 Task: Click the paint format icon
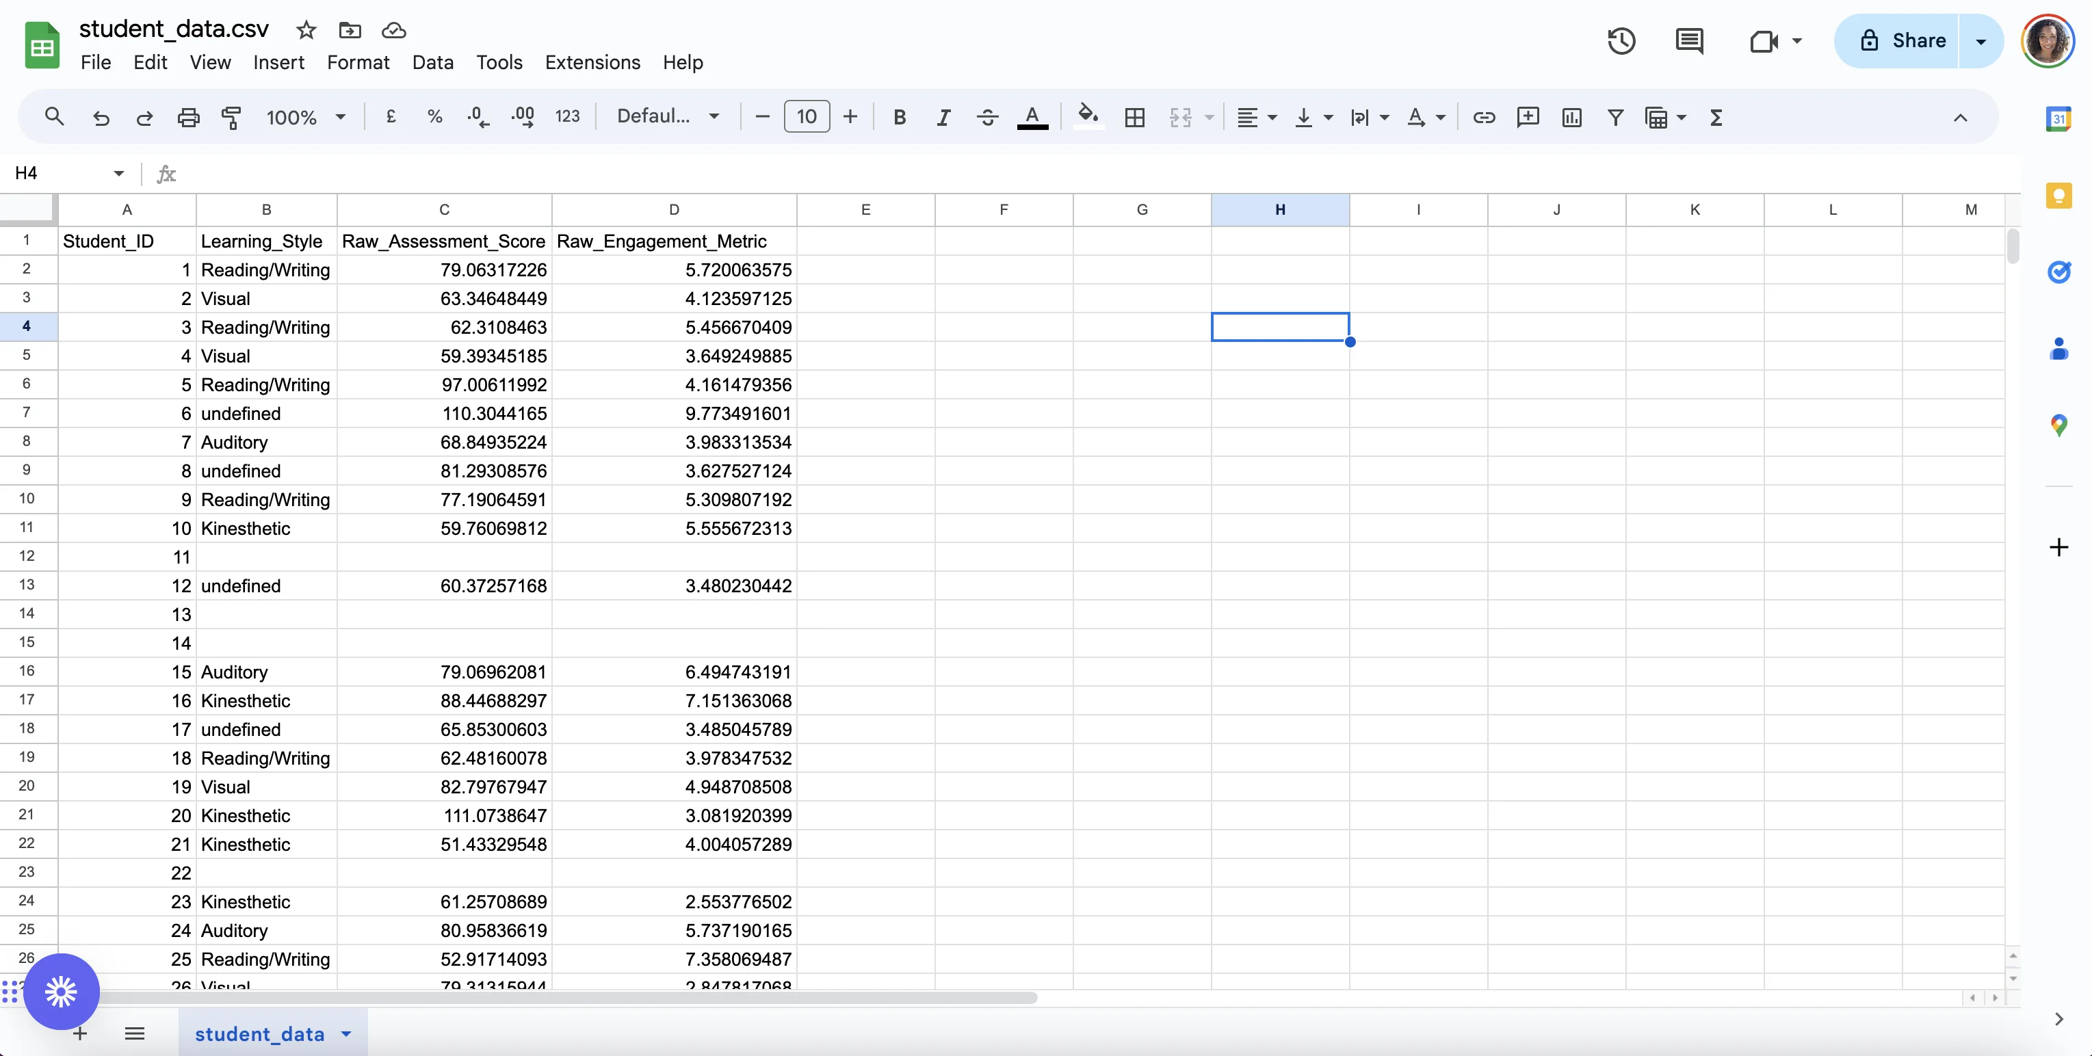231,118
